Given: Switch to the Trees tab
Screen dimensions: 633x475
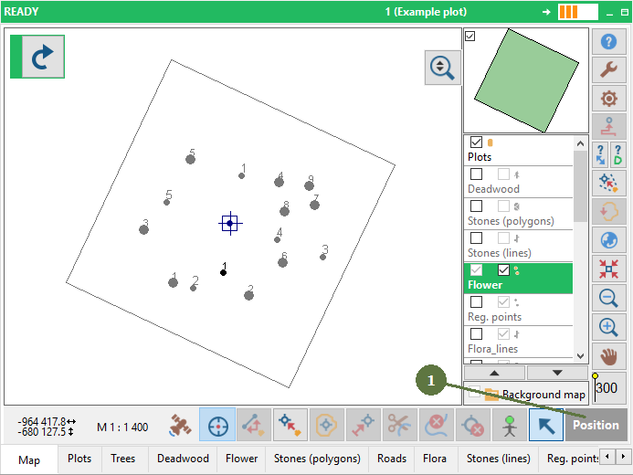Looking at the screenshot, I should click(x=123, y=459).
